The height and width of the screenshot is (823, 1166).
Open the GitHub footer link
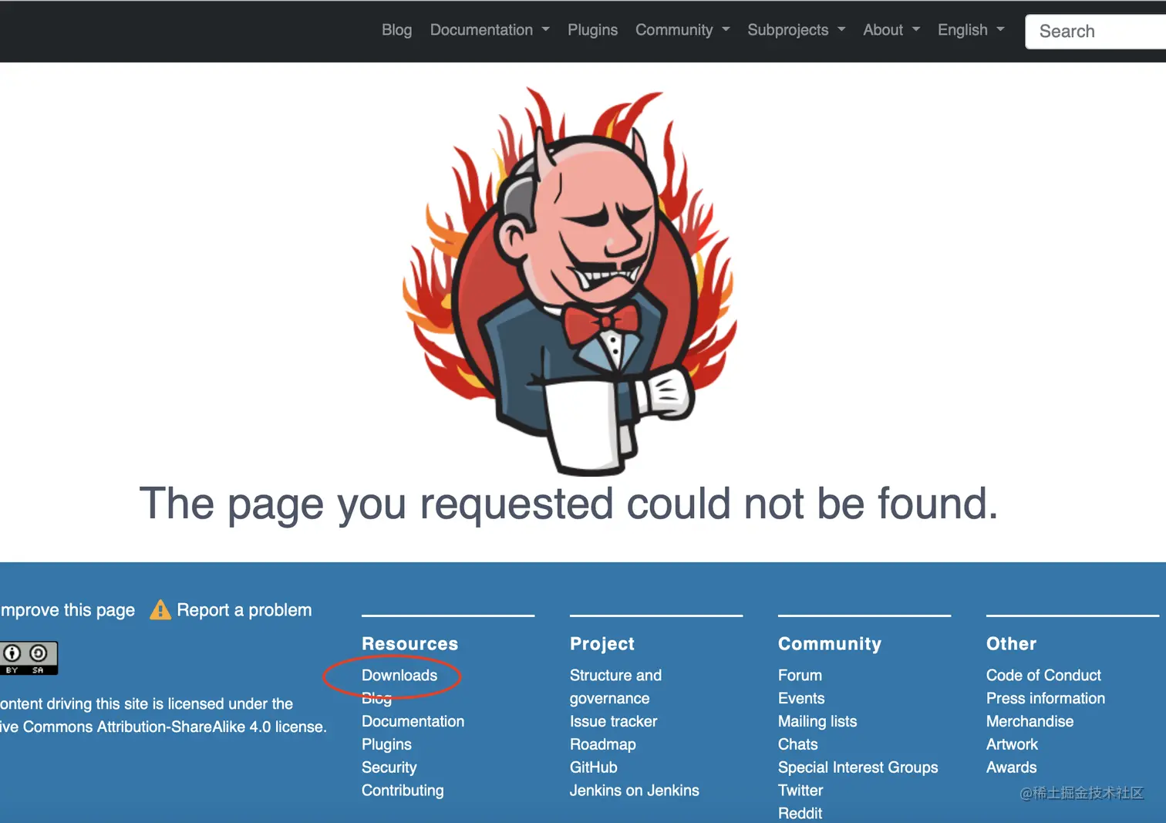click(593, 767)
